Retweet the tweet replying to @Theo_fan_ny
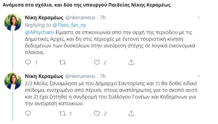Screen dimensions: 218x124 tap(62, 62)
